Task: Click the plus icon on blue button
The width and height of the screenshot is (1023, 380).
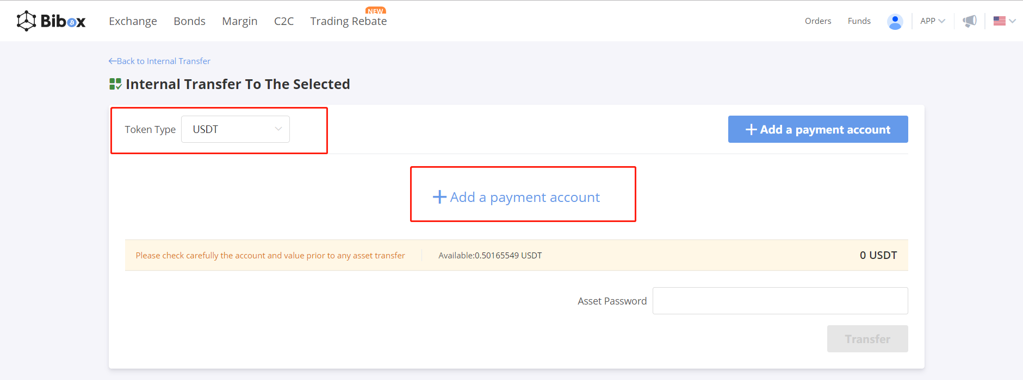Action: coord(751,130)
